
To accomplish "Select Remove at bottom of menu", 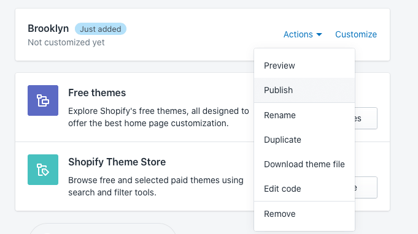I will [x=304, y=214].
